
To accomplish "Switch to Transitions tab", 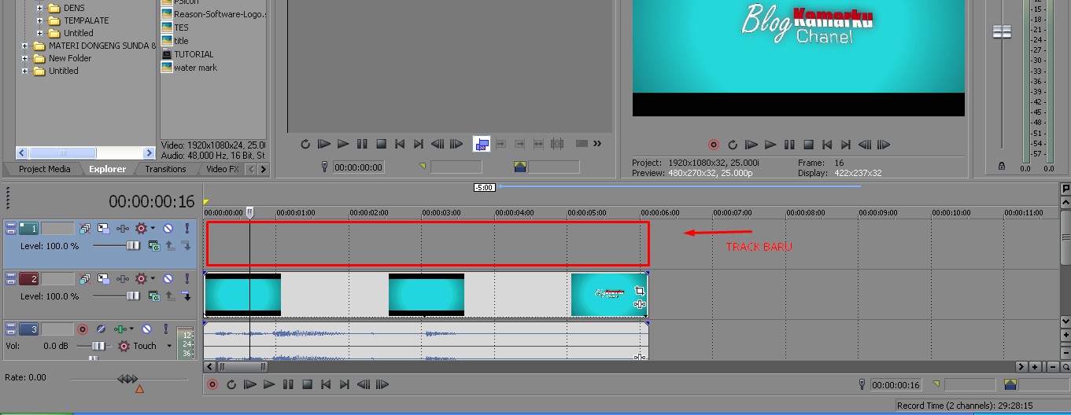I will [165, 169].
